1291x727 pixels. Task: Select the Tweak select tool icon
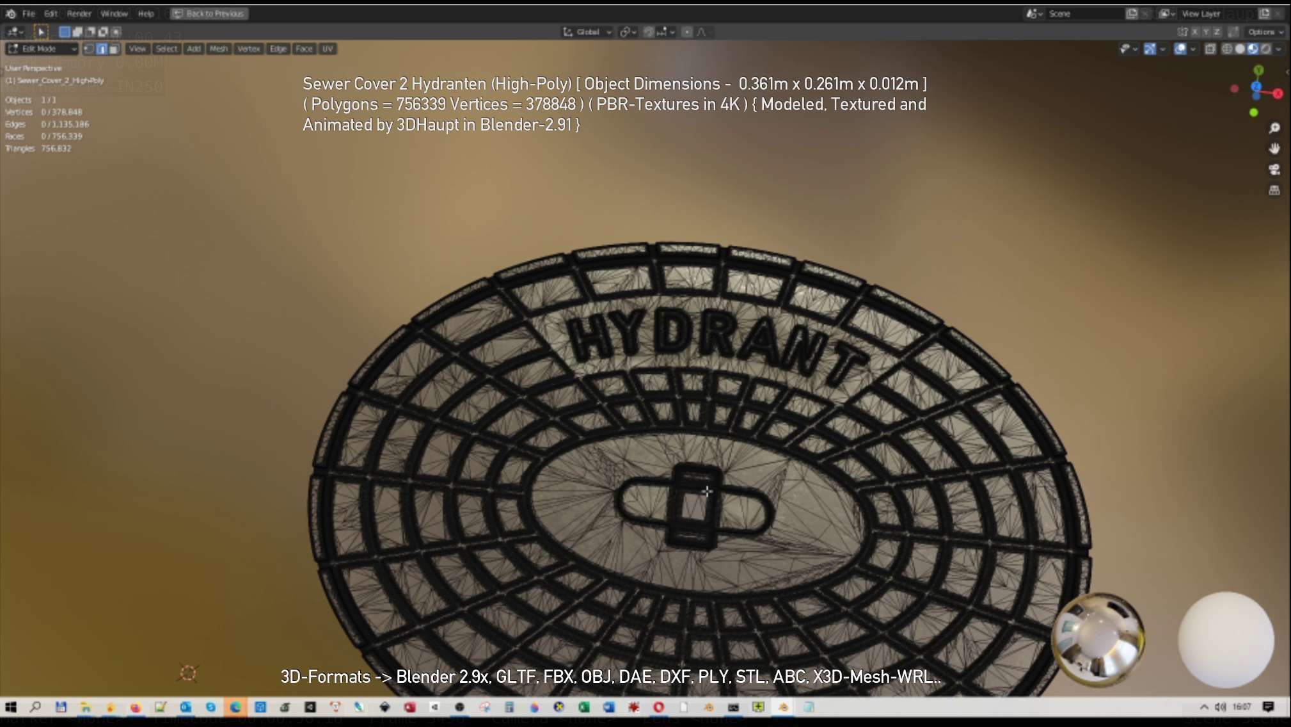click(41, 32)
